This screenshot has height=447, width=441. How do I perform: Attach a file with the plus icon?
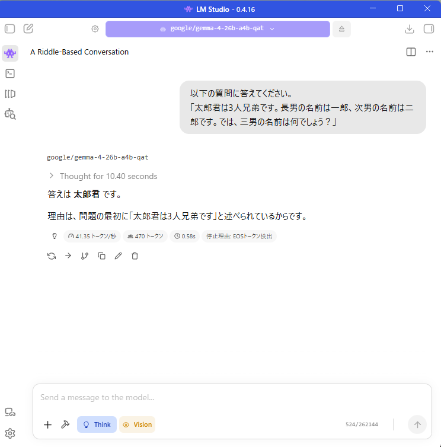pos(47,424)
